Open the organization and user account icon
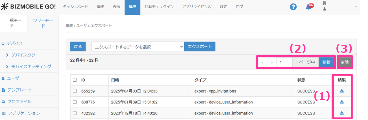 coord(324,6)
